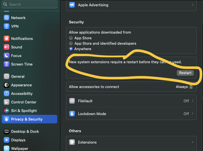The width and height of the screenshot is (203, 151).
Task: Open Focus via its moon icon
Action: click(x=7, y=56)
